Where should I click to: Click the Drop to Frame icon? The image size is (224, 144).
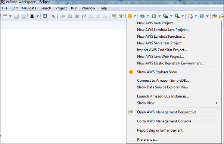tap(114, 16)
